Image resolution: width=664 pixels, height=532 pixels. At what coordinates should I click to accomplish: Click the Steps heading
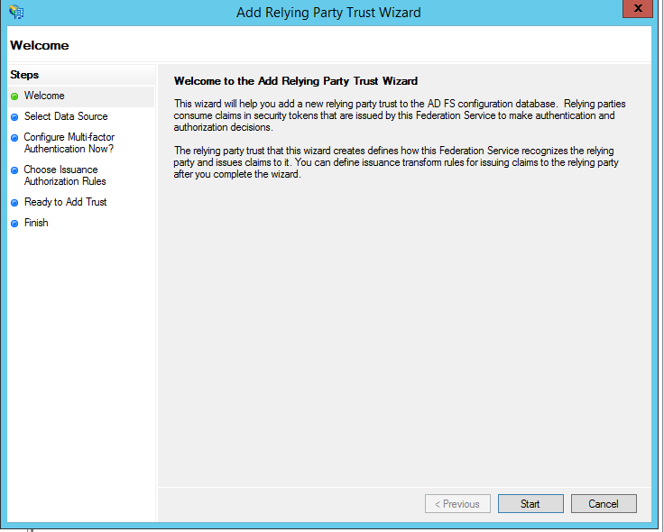(24, 75)
